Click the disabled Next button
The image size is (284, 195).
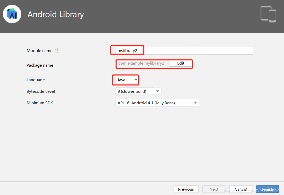tap(214, 189)
